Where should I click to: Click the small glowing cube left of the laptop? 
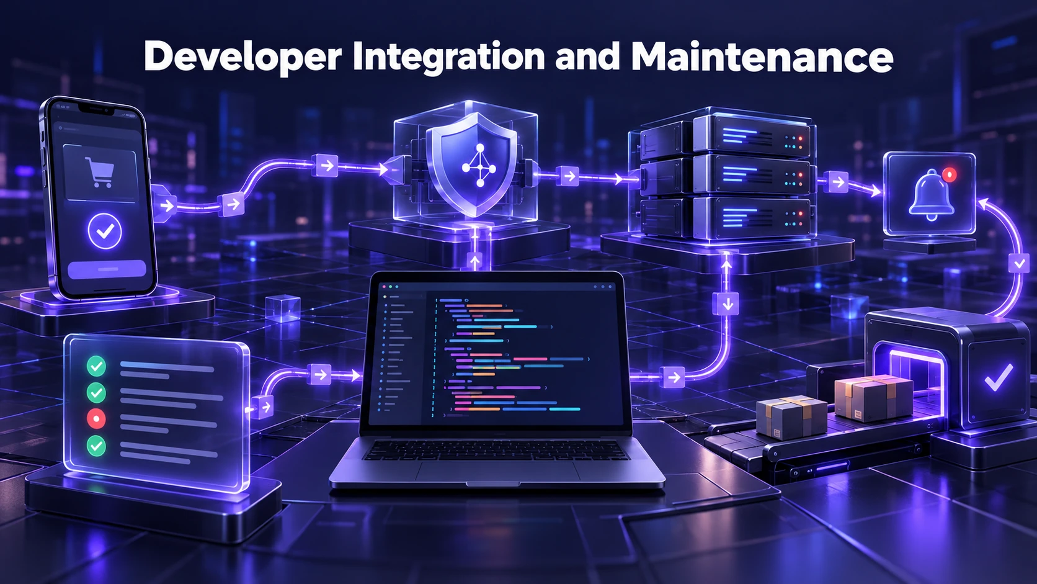point(283,308)
